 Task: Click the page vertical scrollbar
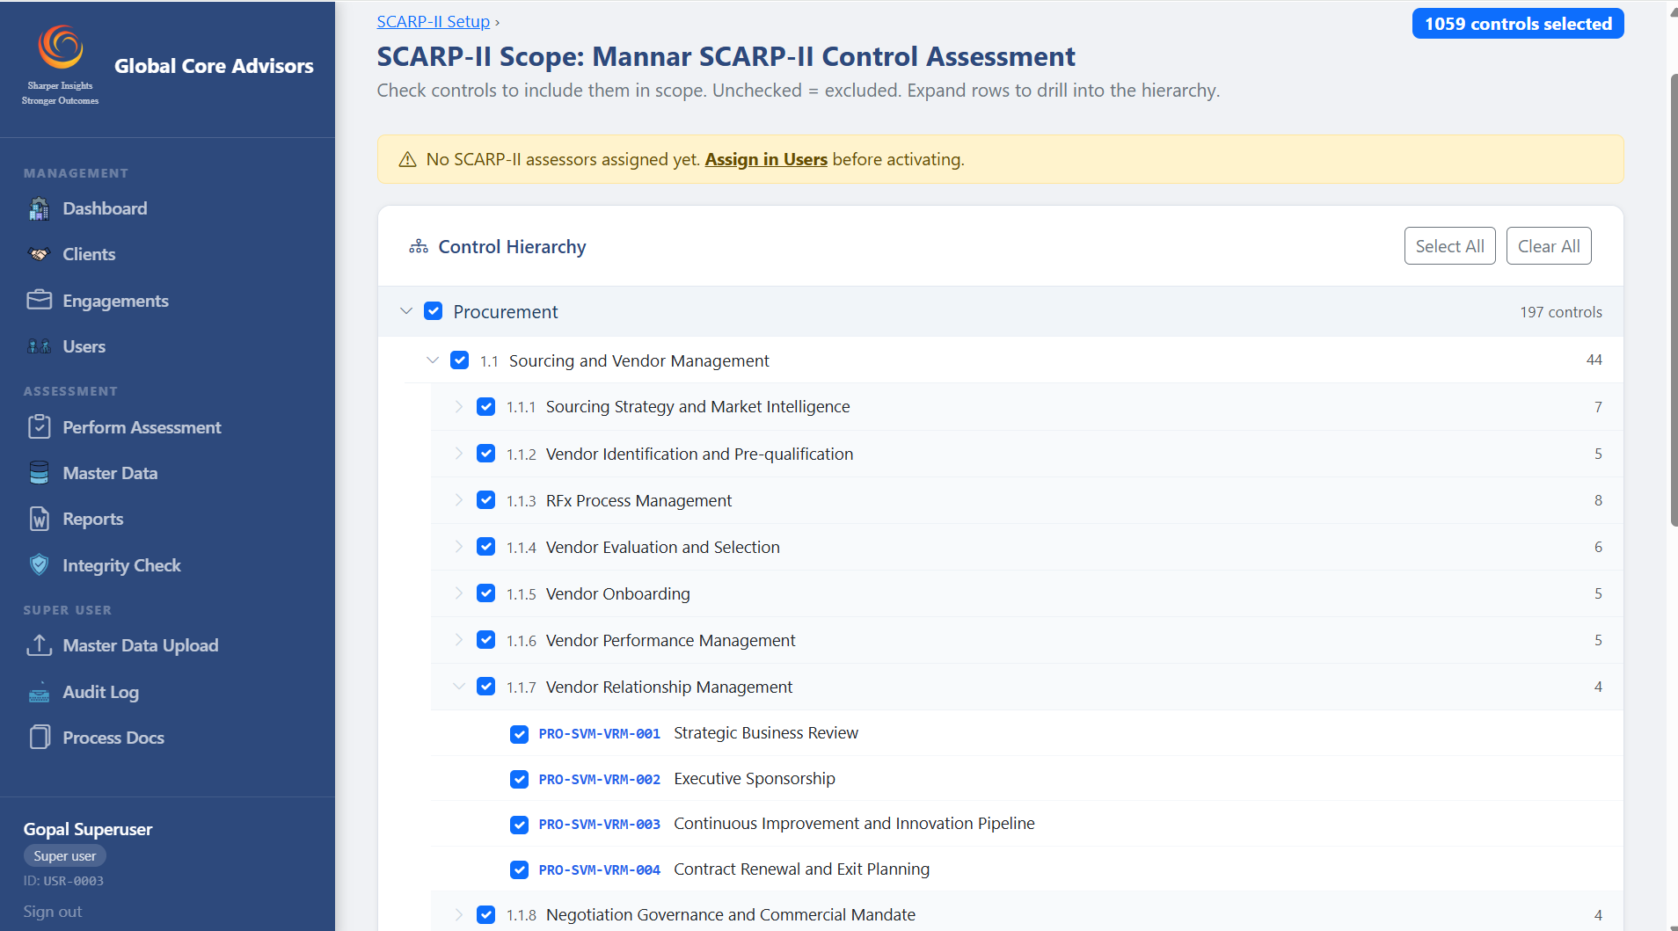[1674, 300]
